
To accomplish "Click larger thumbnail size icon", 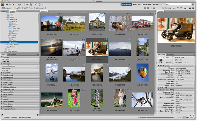I will coord(174,117).
